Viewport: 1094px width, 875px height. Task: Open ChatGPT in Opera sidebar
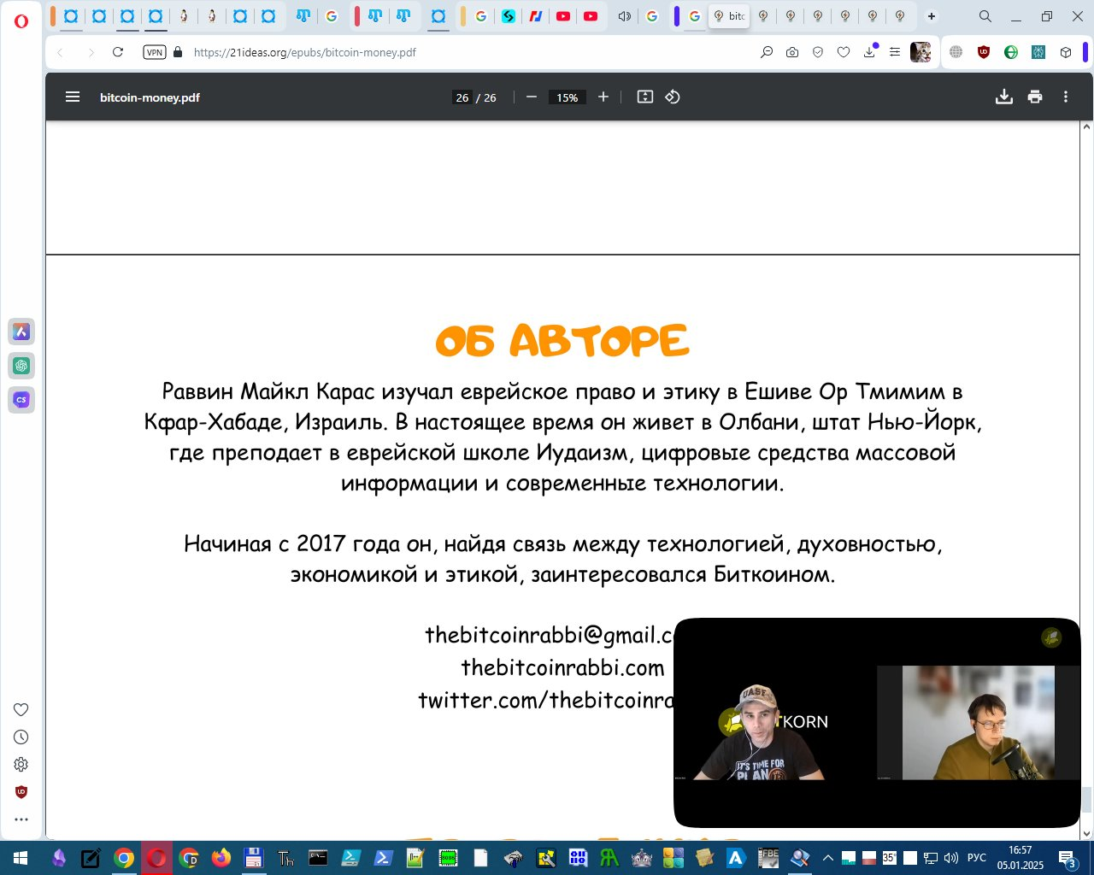[x=21, y=366]
